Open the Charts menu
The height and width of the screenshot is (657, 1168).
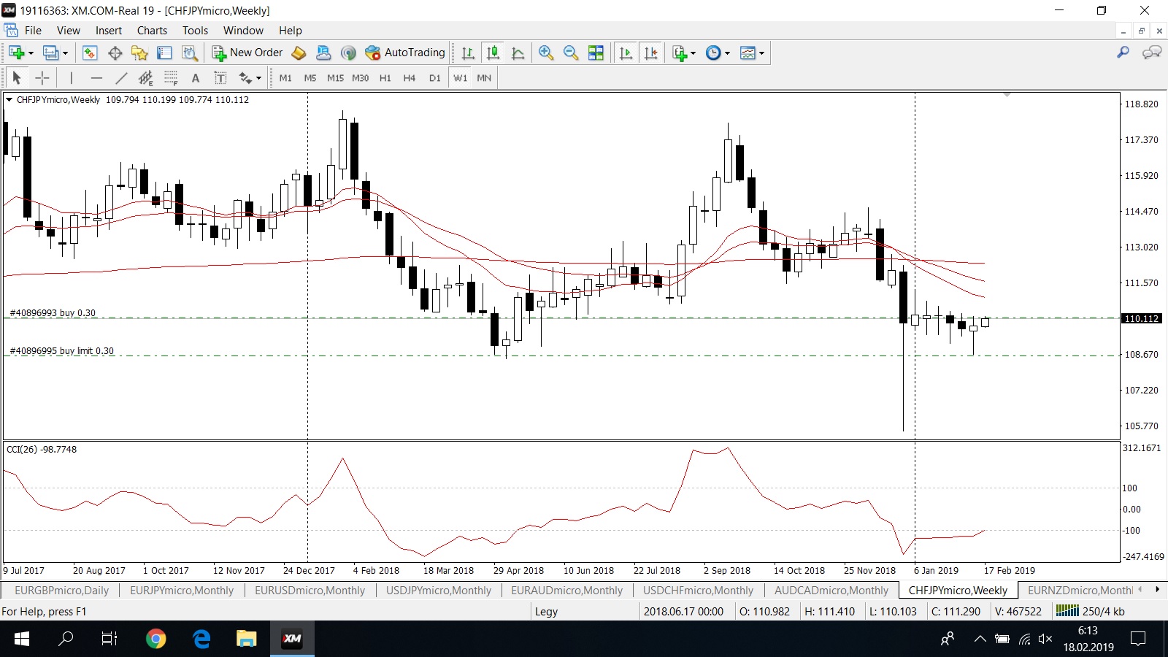152,31
